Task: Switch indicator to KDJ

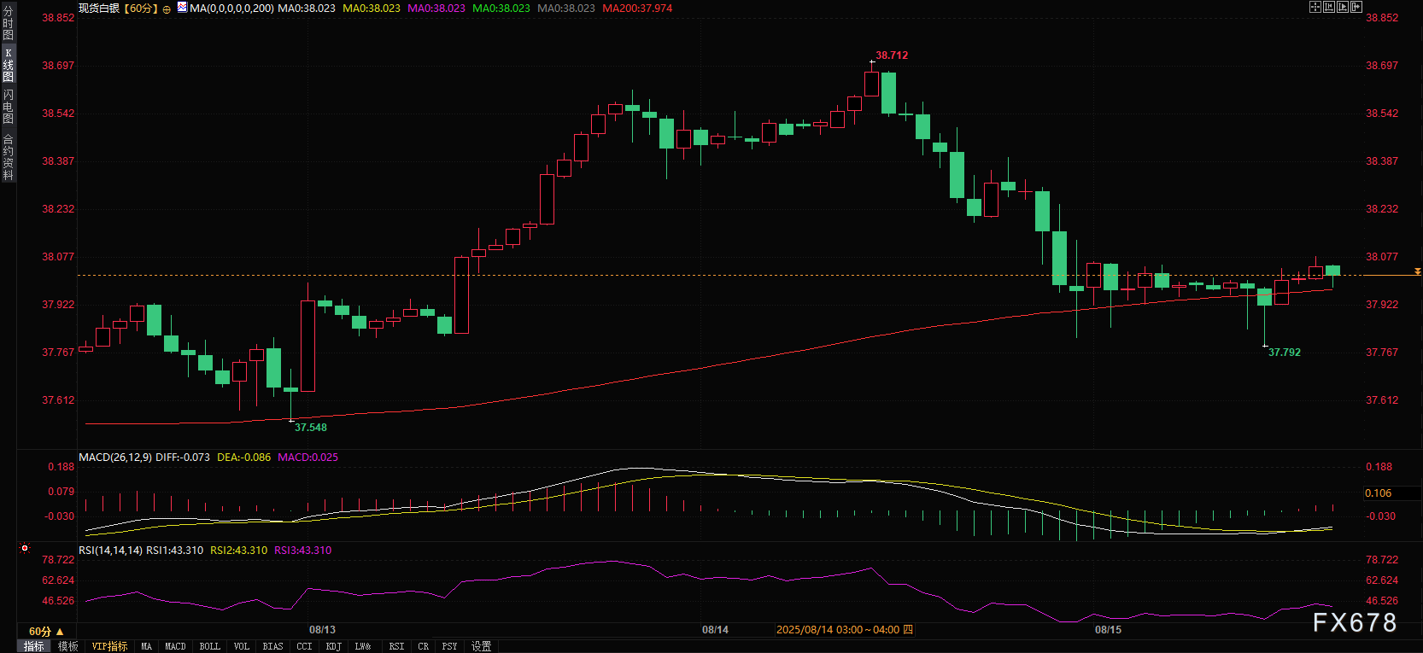Action: [333, 646]
